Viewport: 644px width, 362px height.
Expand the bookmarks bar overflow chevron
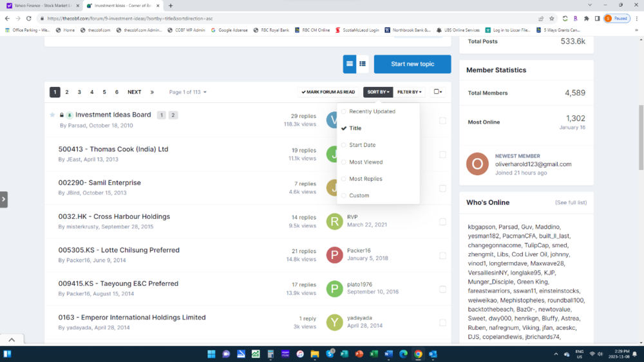637,30
